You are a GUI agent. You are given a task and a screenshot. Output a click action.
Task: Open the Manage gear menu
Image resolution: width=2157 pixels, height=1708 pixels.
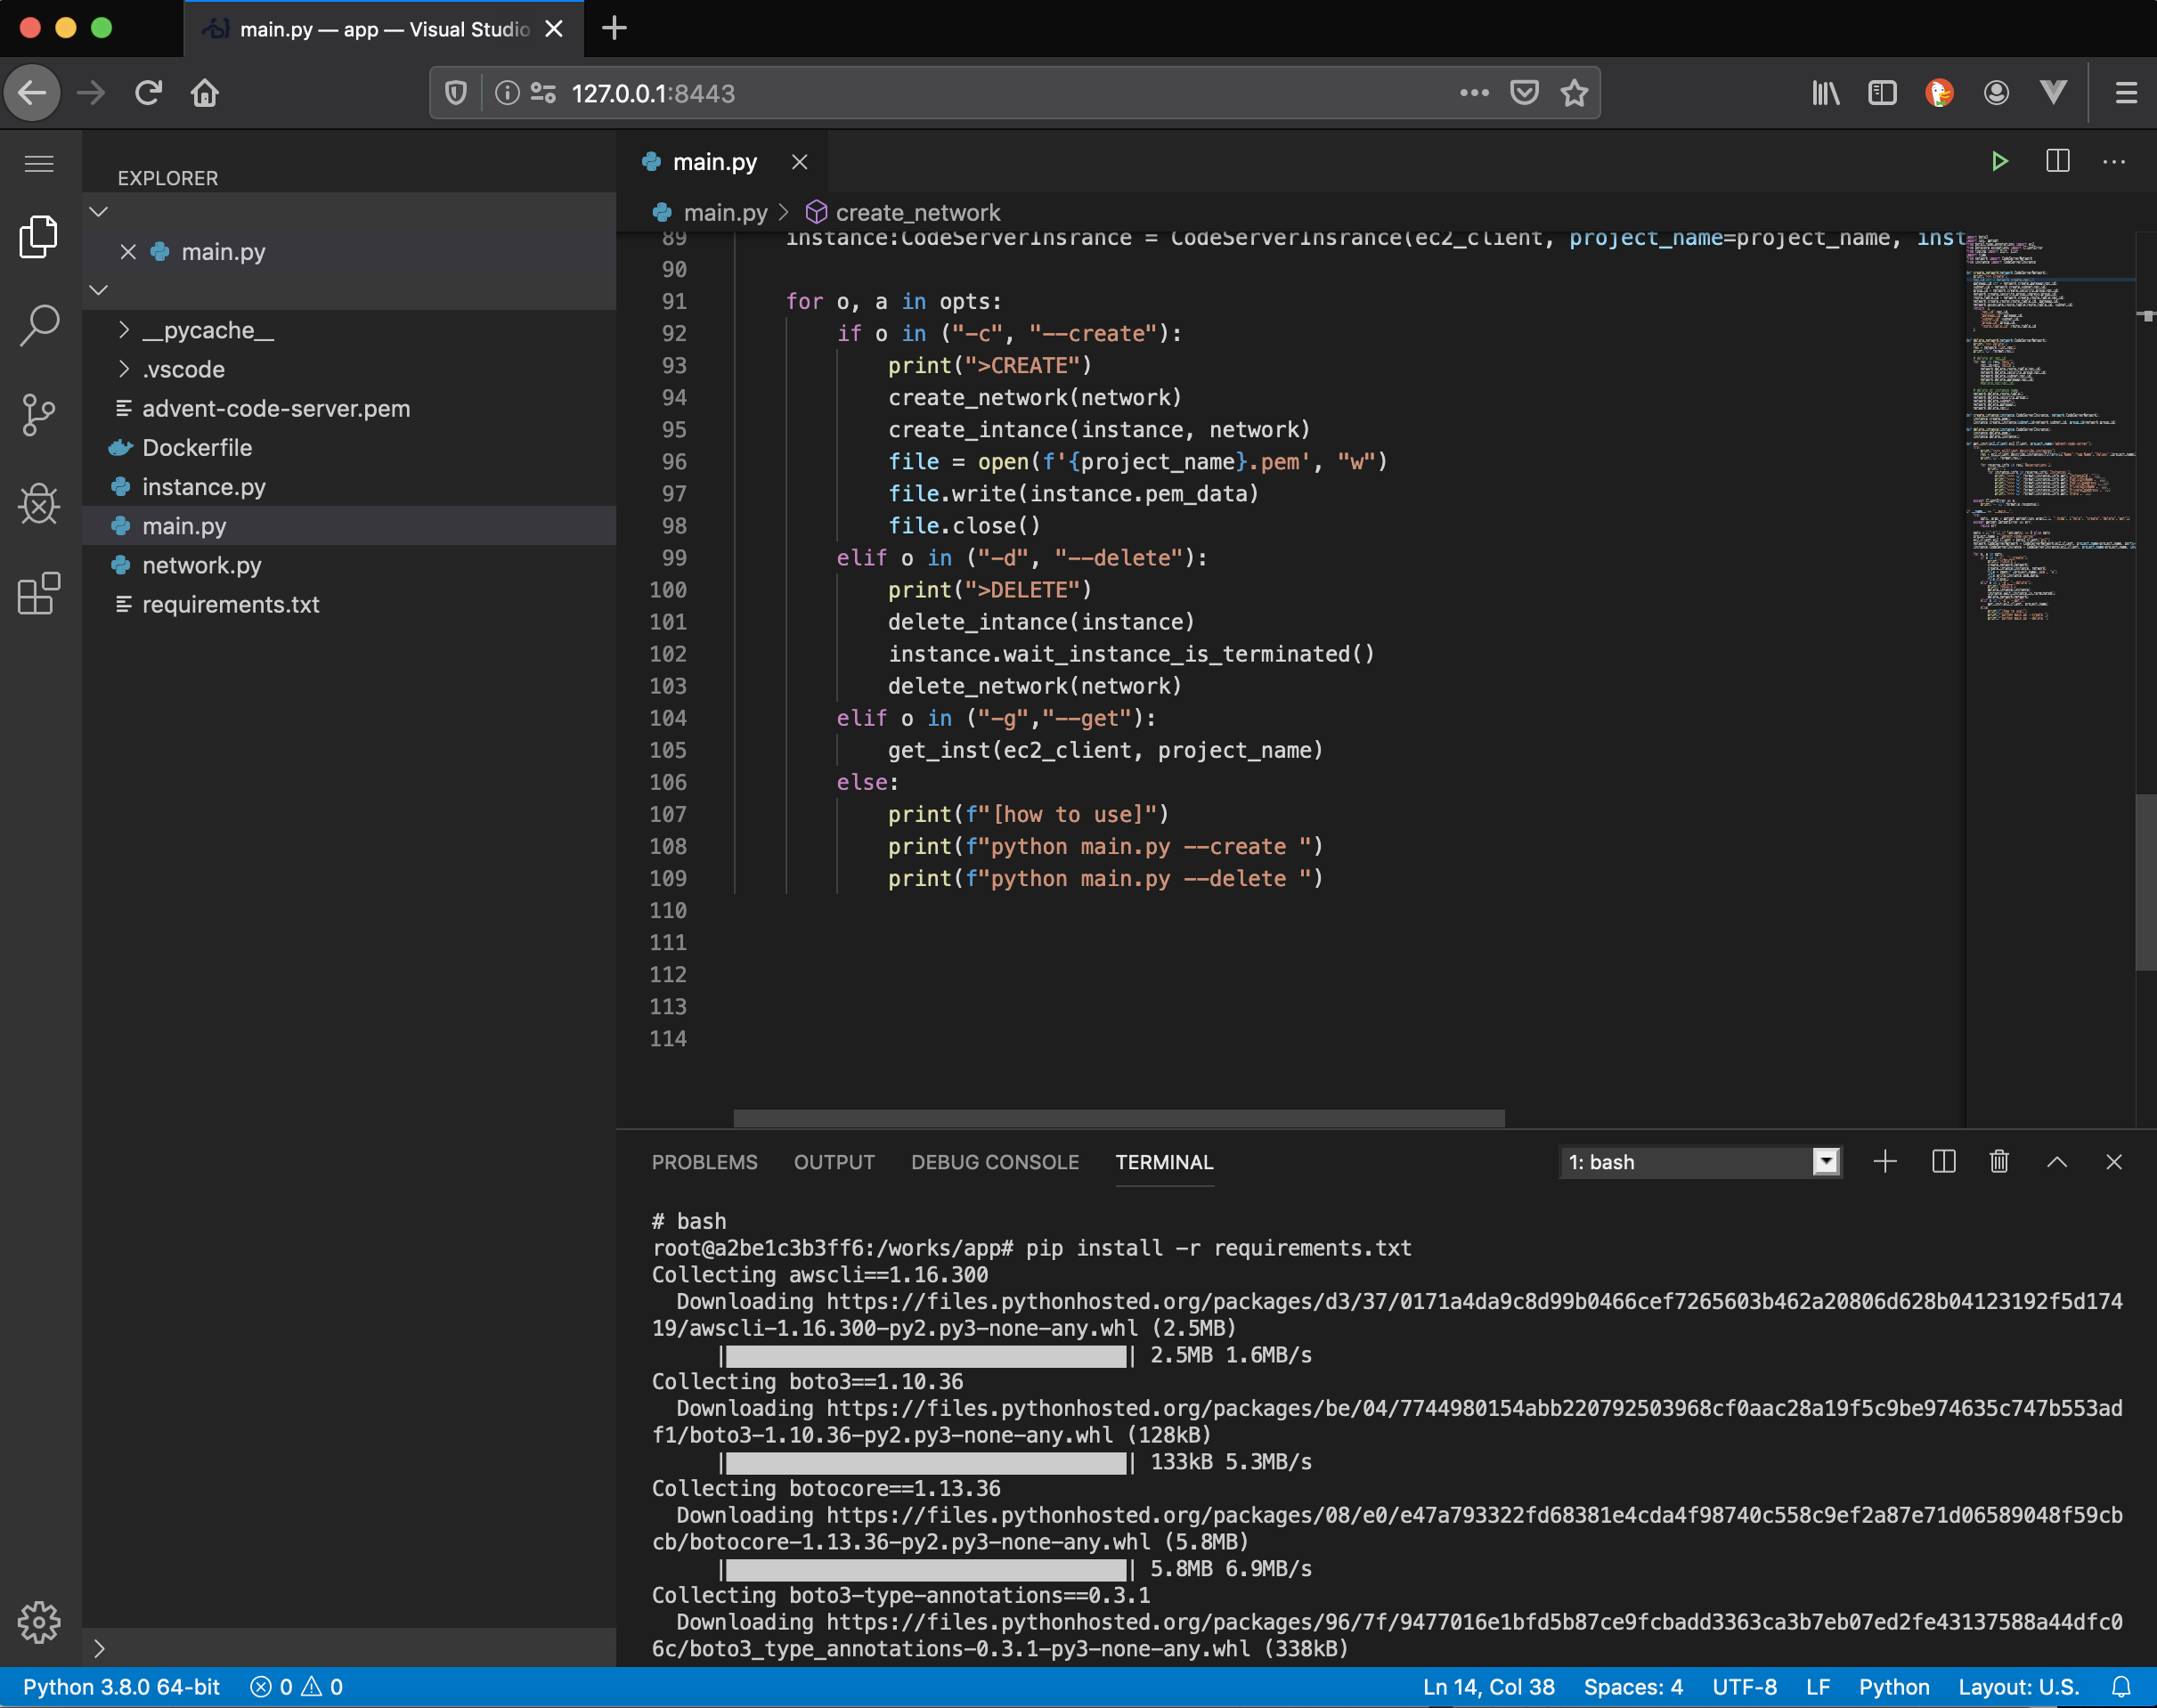[x=39, y=1621]
